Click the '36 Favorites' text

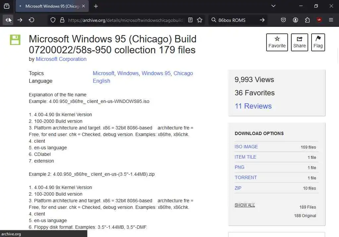click(x=255, y=93)
